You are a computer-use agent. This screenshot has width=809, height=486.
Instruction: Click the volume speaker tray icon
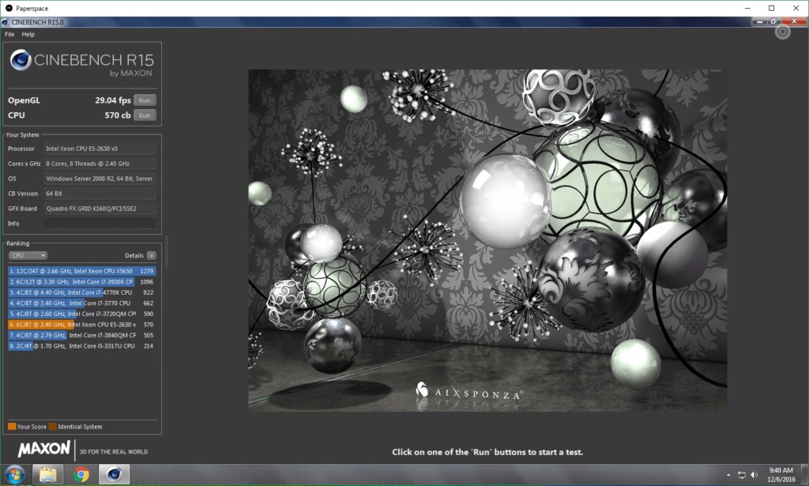point(754,475)
